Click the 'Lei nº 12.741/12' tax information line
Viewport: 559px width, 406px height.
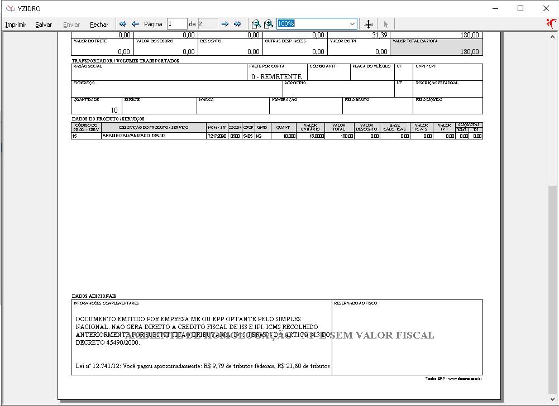click(x=203, y=366)
